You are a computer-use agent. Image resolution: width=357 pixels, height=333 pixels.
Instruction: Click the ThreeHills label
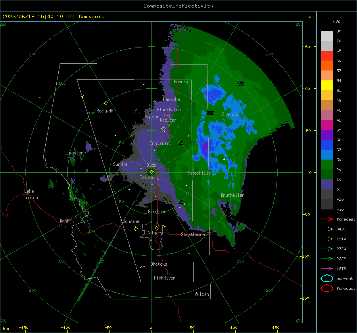[199, 173]
